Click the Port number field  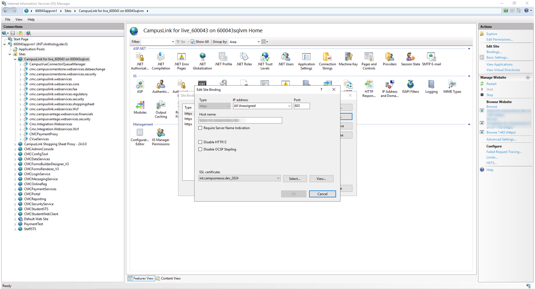point(302,106)
